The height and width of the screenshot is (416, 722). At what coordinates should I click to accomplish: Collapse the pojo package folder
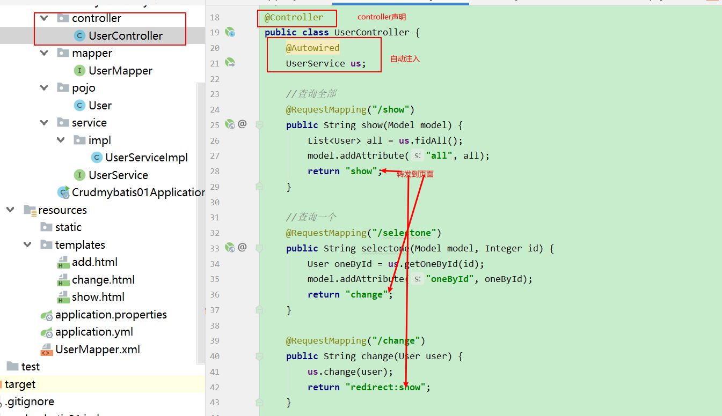45,88
